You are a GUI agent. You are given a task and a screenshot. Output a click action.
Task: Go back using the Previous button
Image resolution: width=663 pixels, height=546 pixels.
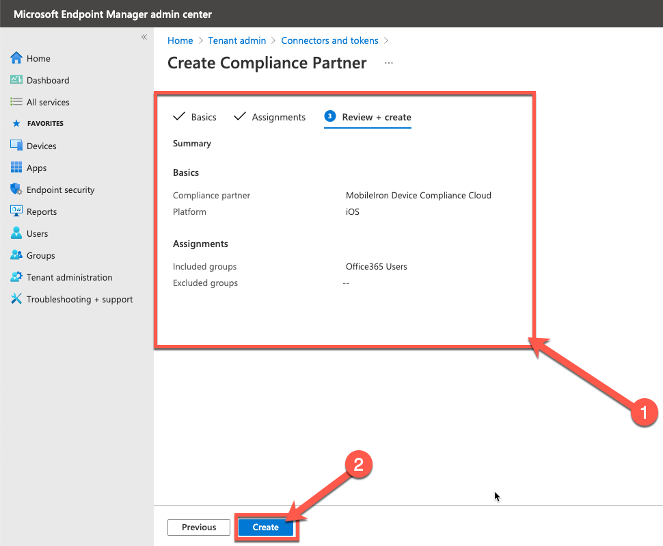[x=198, y=527]
